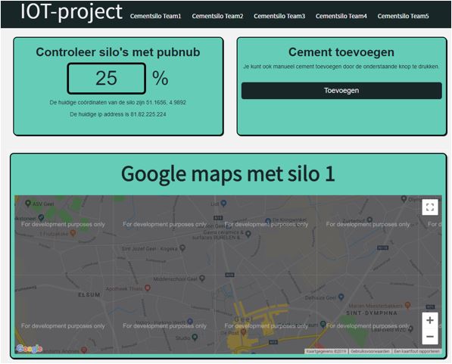This screenshot has height=364, width=452.
Task: Click the Controleer silo's met pubnub heading
Action: tap(118, 52)
